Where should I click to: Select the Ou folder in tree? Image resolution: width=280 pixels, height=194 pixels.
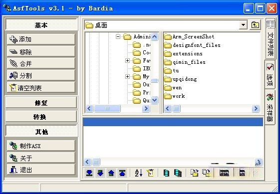pyautogui.click(x=142, y=84)
